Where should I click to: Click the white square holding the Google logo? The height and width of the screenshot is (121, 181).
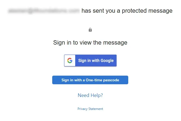pos(70,60)
